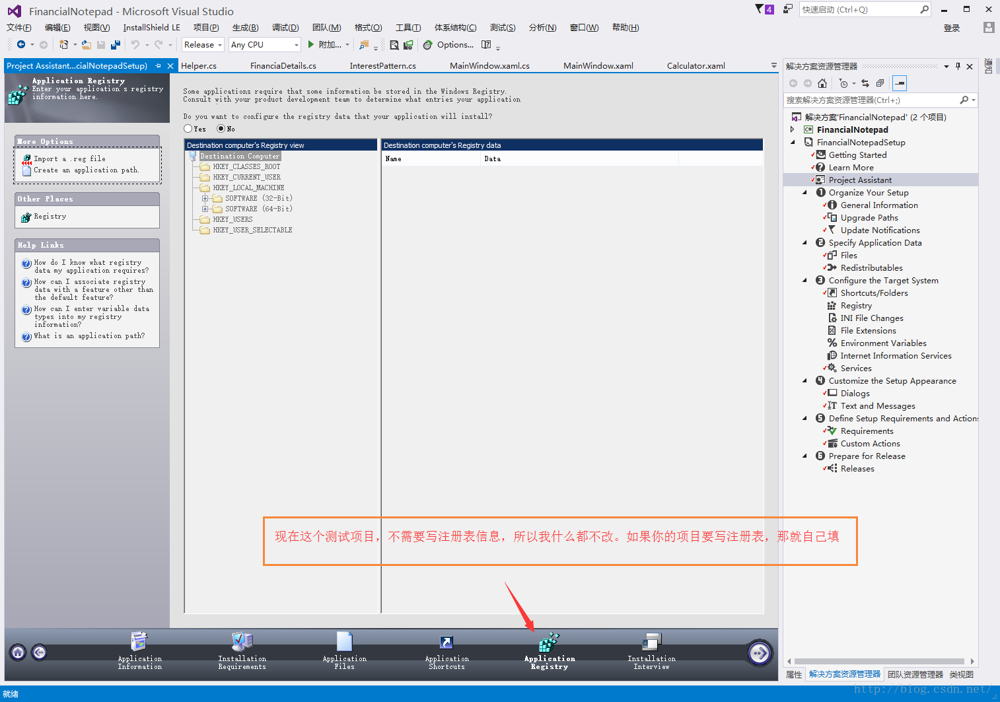Open the Installation Interview step icon
The image size is (1000, 702).
[651, 641]
